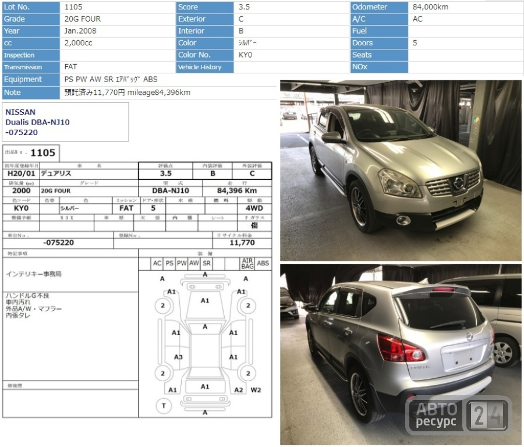Click the NOx label cell
Screen dimensions: 524x447
point(379,67)
